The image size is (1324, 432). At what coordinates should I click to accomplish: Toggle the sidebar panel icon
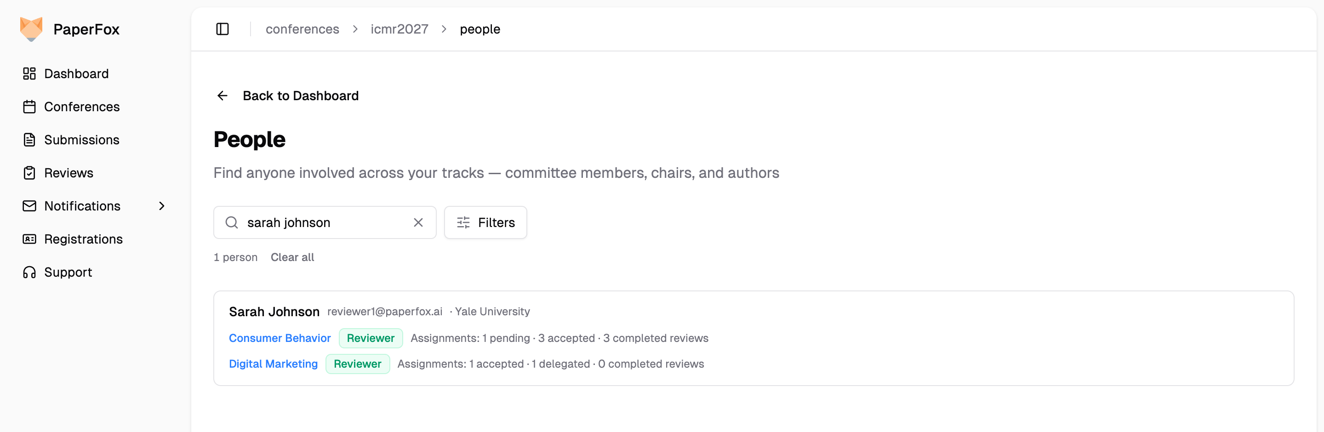point(222,29)
